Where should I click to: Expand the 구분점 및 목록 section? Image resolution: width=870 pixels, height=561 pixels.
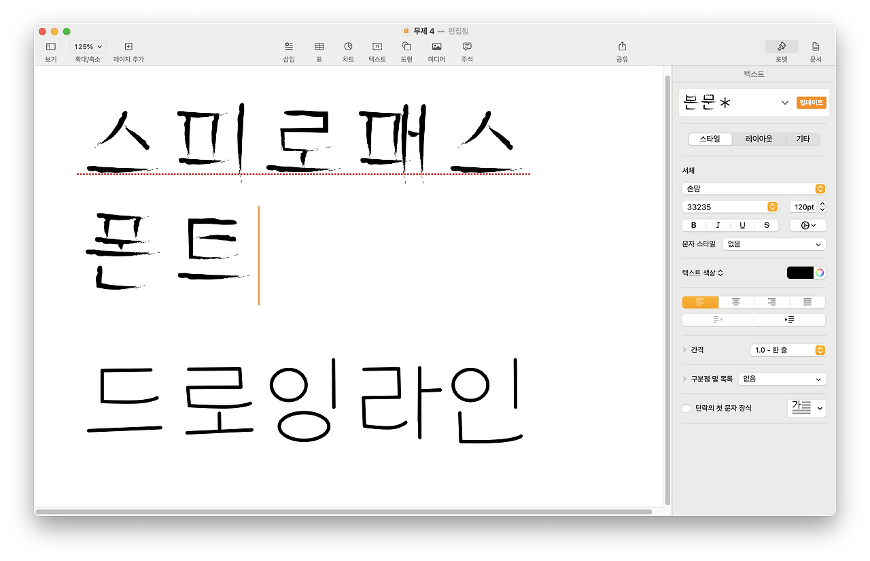coord(684,379)
